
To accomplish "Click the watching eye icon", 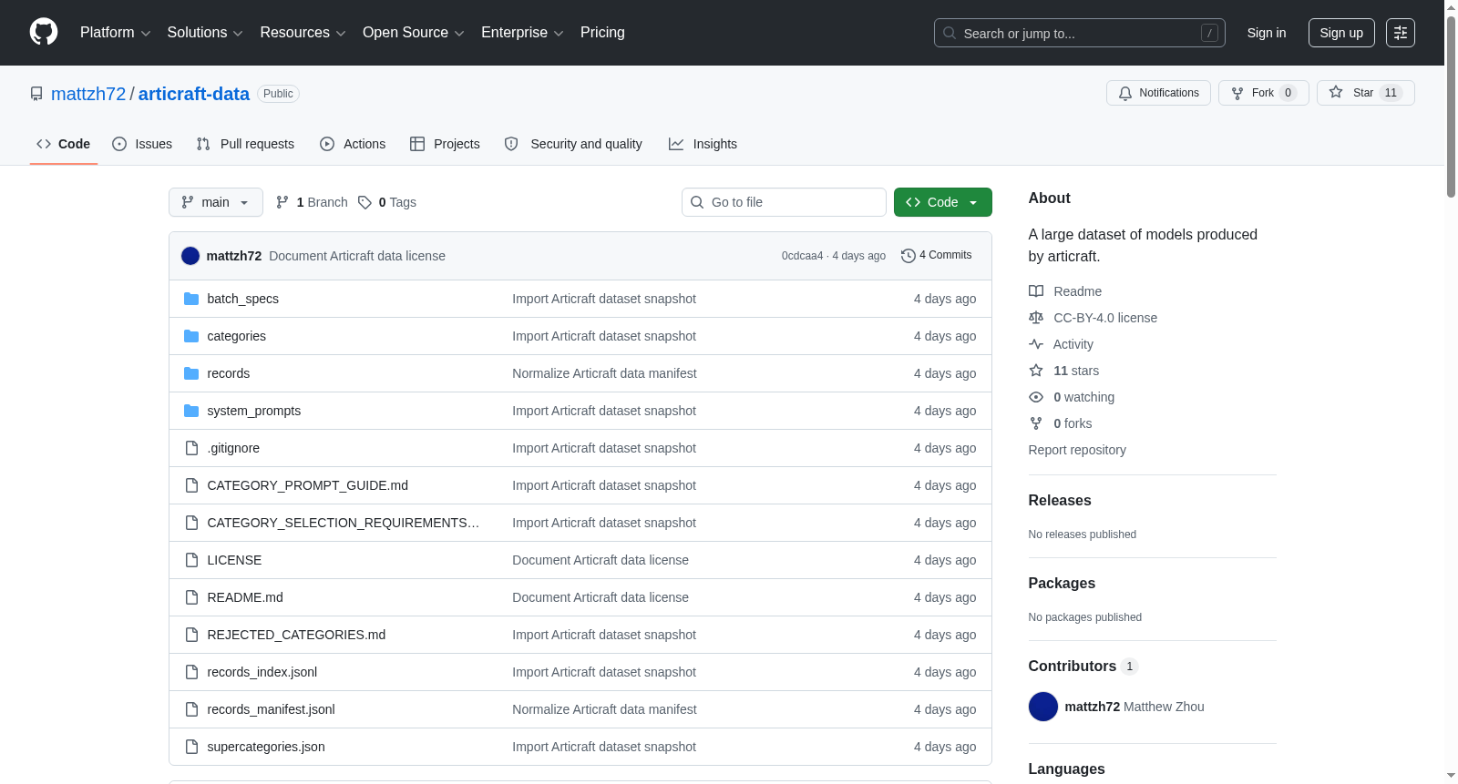I will [1036, 397].
